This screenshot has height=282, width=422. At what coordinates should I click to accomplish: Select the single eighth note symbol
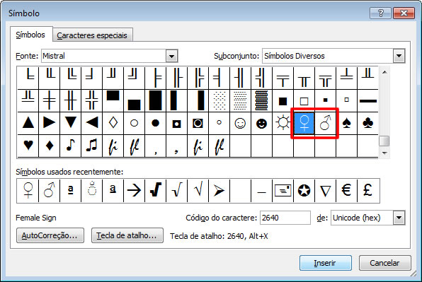pyautogui.click(x=71, y=146)
